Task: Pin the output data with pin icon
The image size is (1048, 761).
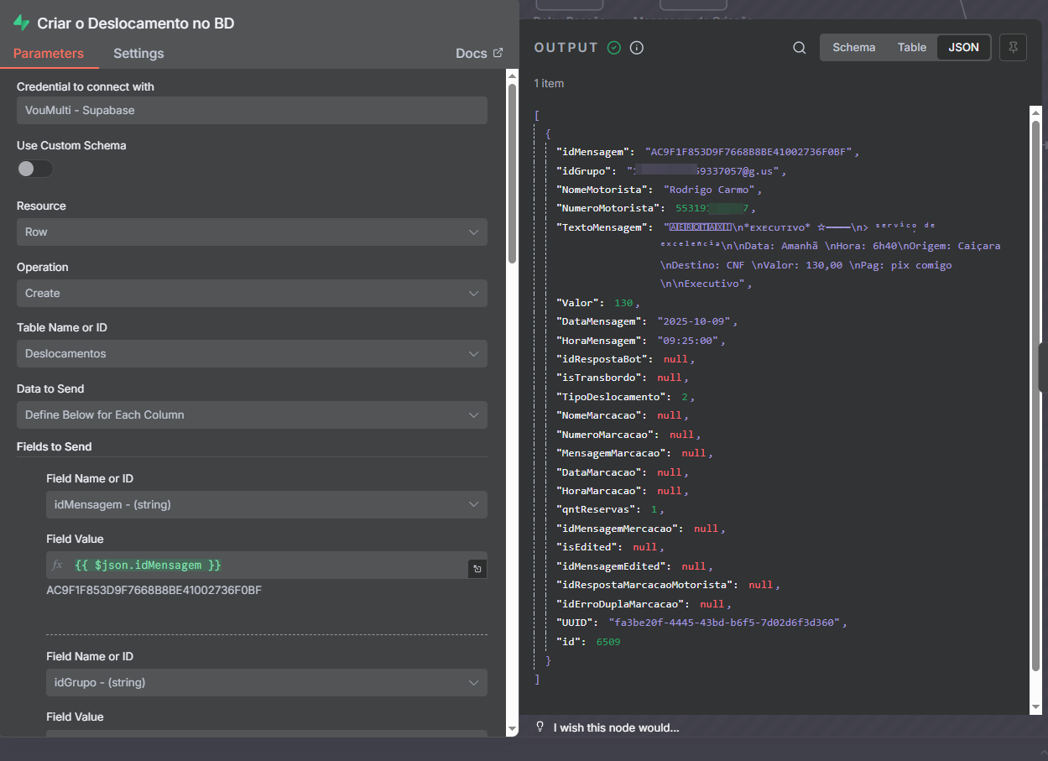Action: point(1013,48)
